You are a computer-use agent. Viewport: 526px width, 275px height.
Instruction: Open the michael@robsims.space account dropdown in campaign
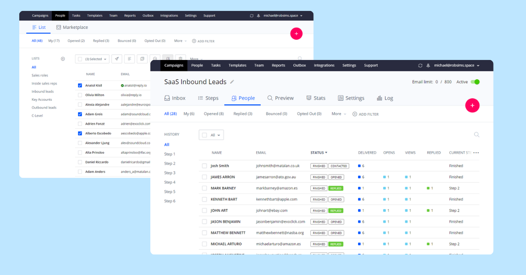(x=457, y=66)
